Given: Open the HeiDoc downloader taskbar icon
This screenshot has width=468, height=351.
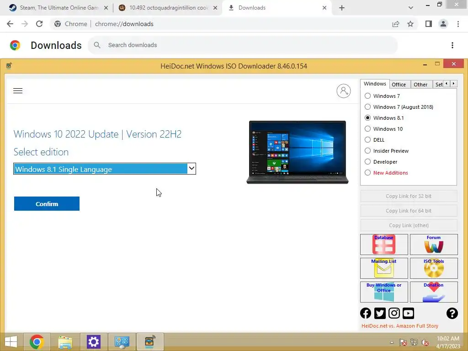Looking at the screenshot, I should click(x=150, y=342).
